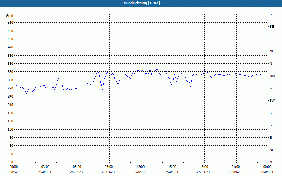Click the 03:00 time label
The width and height of the screenshot is (282, 176).
pos(45,167)
